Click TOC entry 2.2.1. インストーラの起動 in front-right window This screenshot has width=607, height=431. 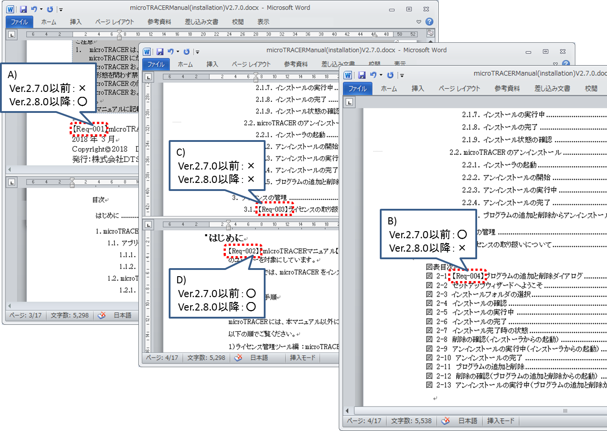(534, 165)
